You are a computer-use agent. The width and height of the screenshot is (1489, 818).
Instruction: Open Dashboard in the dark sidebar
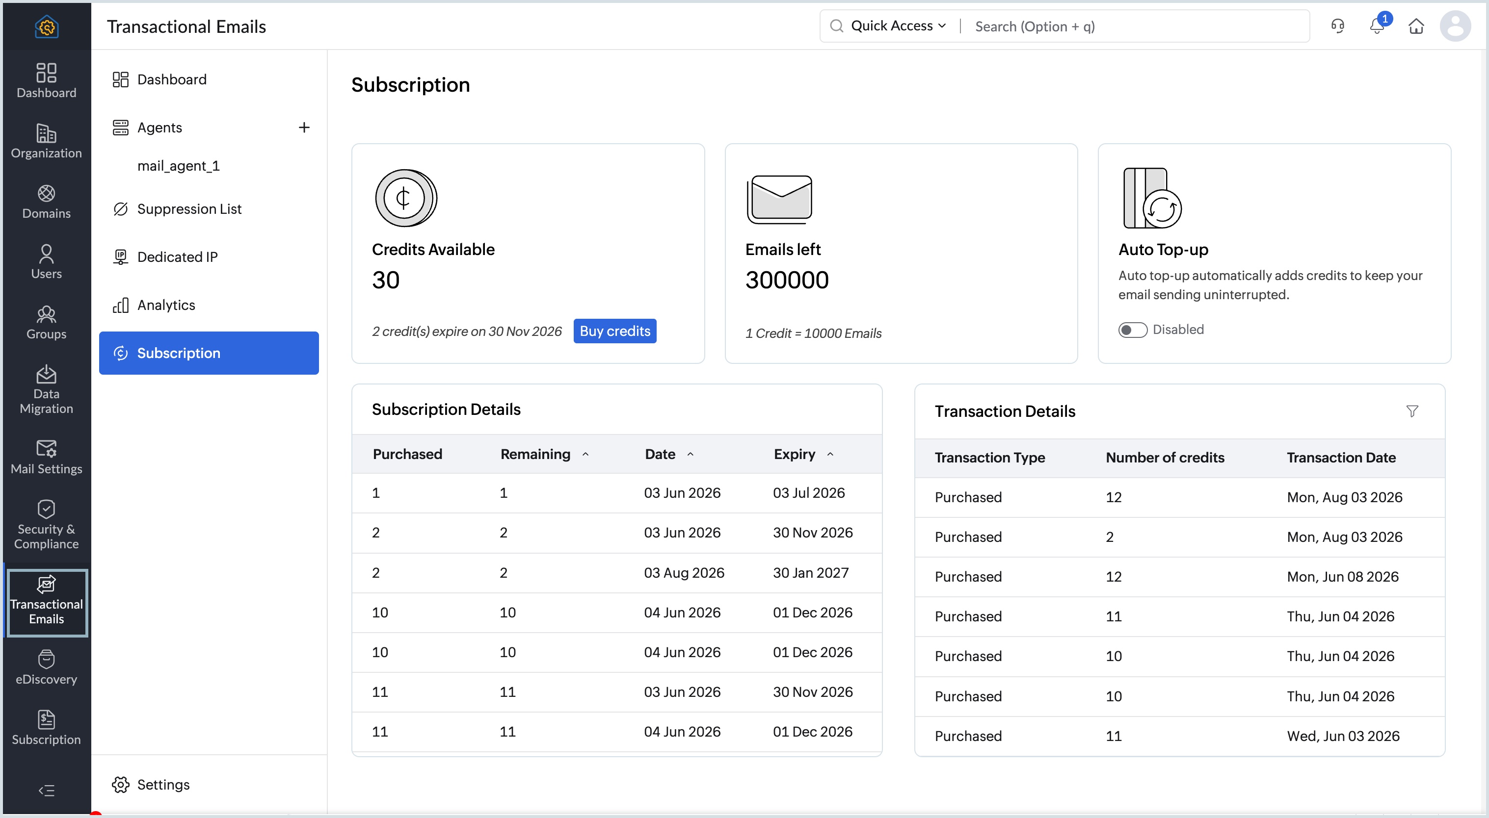46,81
